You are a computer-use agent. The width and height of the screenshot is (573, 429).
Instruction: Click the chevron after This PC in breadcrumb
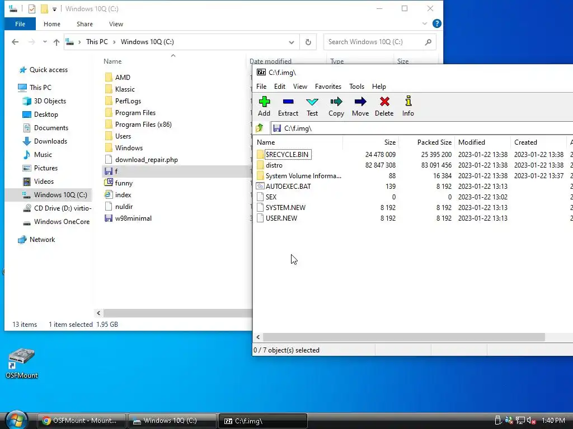click(114, 42)
